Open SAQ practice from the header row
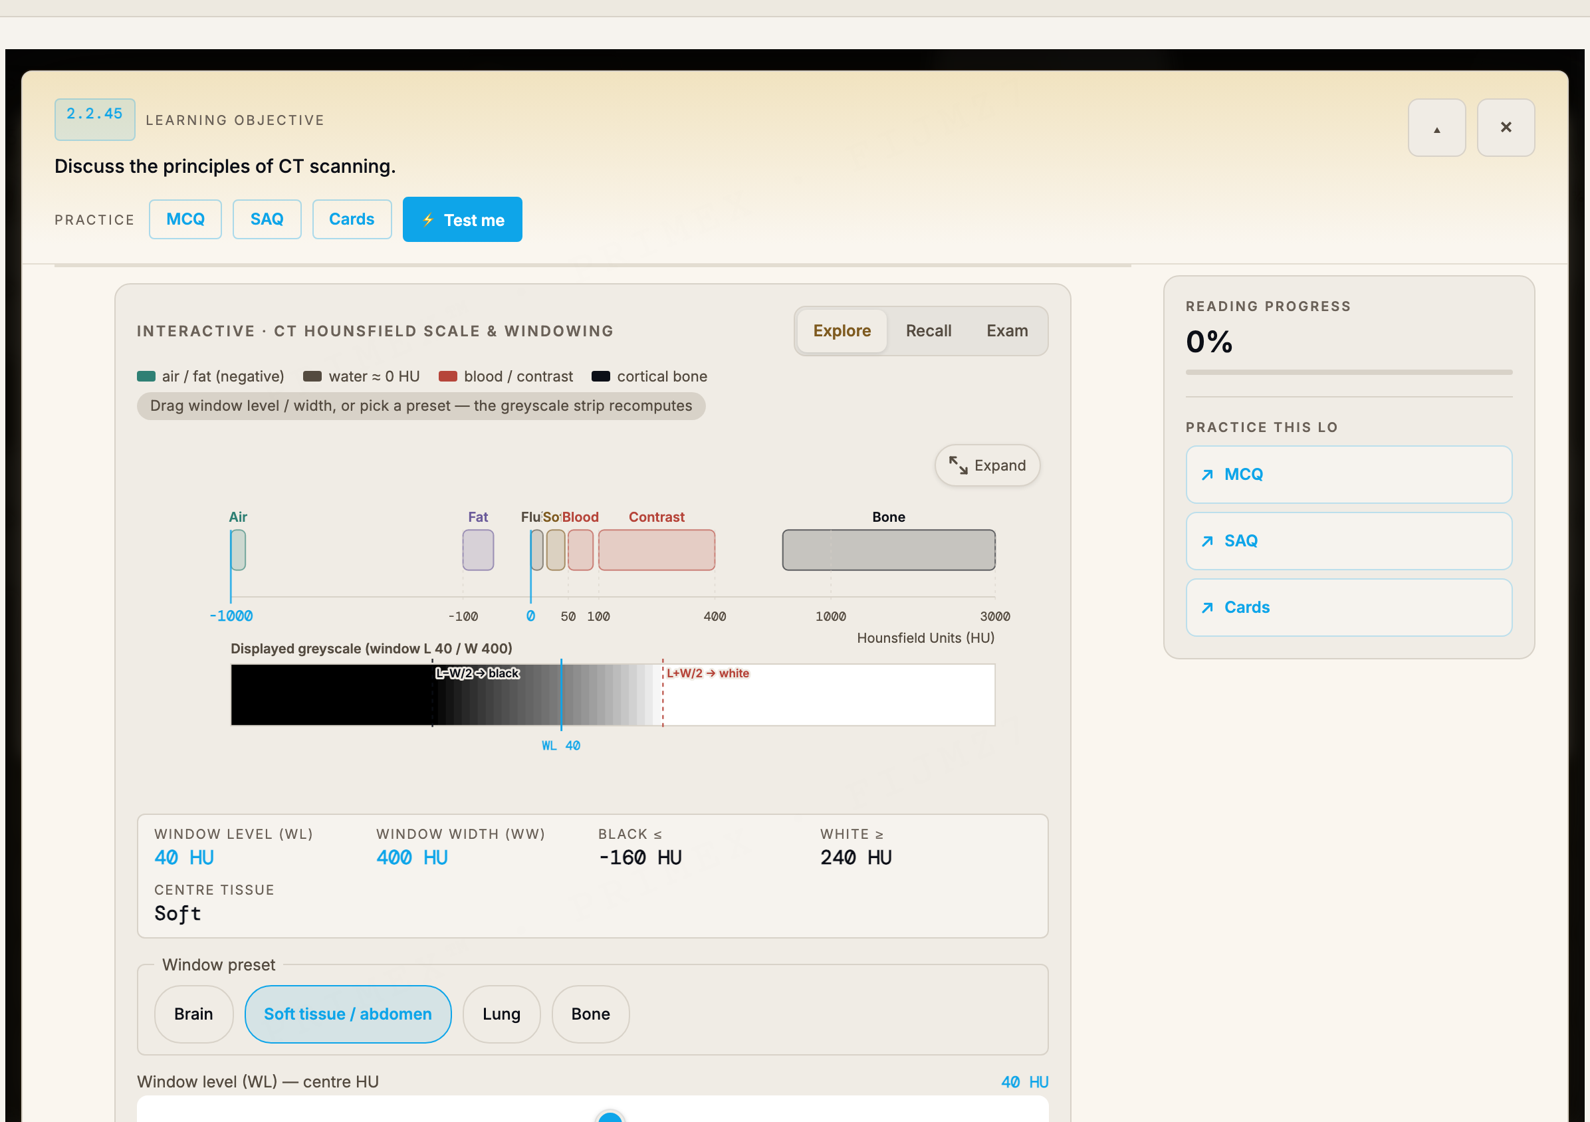This screenshot has width=1590, height=1122. tap(267, 219)
